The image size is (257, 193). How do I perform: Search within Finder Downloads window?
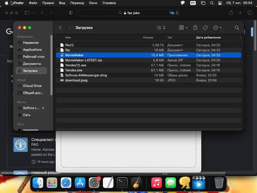(237, 28)
